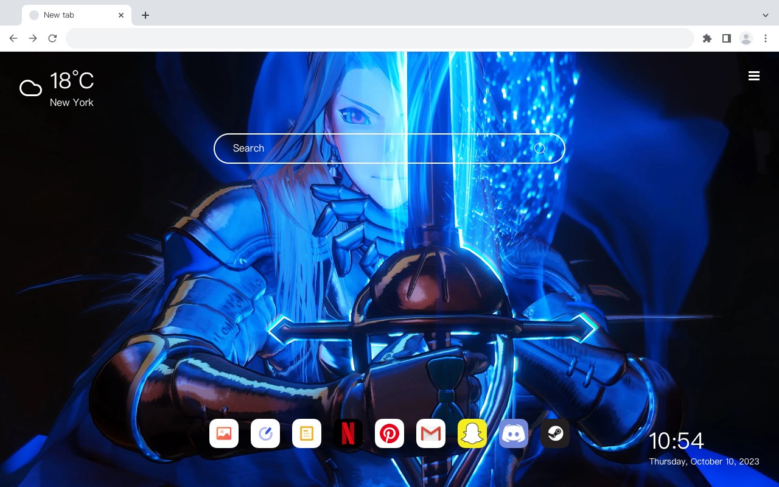Image resolution: width=779 pixels, height=487 pixels.
Task: Go forward to the next page
Action: (33, 38)
